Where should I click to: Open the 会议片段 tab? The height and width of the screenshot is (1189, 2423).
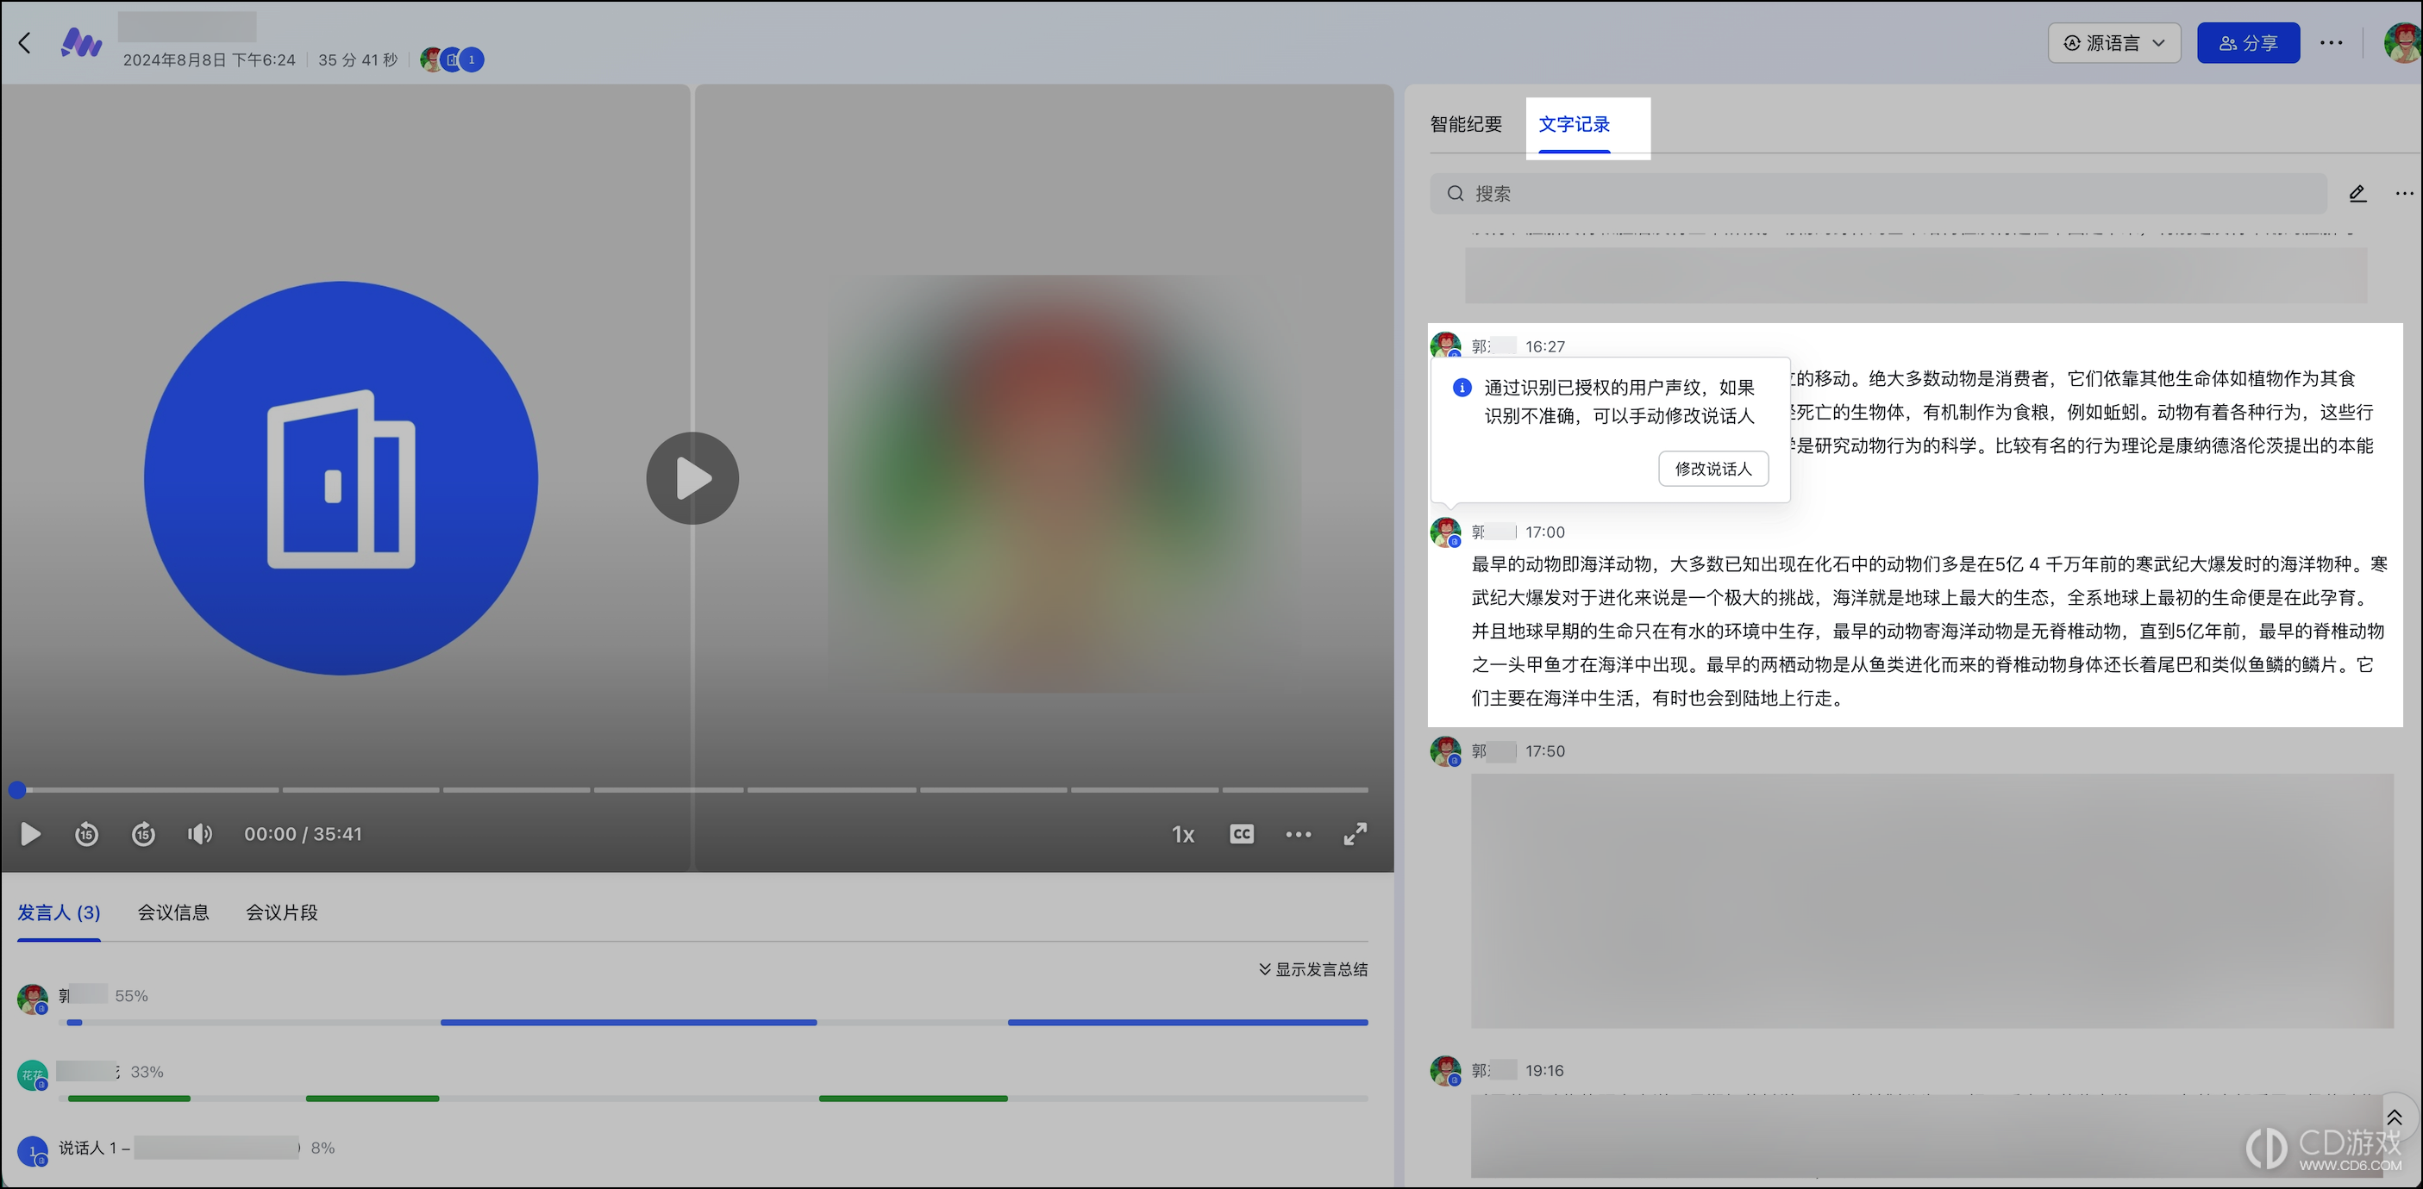[x=281, y=912]
